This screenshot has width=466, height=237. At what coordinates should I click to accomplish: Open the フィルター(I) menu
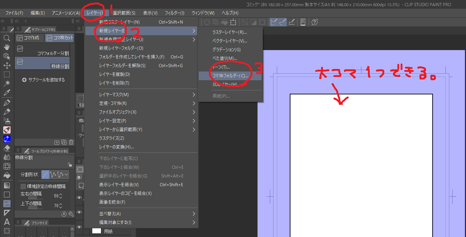pos(174,13)
